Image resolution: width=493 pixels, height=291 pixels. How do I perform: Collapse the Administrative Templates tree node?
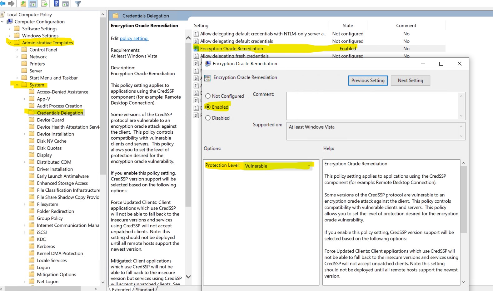click(10, 42)
